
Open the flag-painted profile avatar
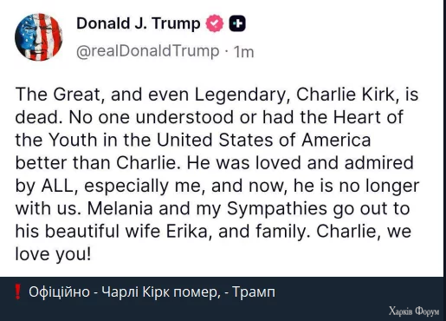[x=39, y=37]
